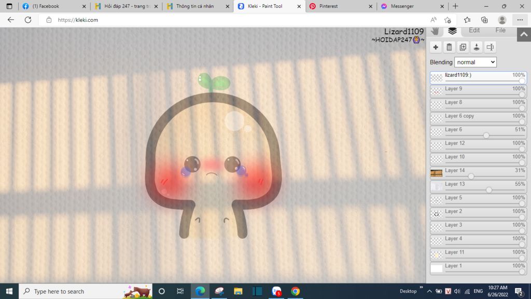The image size is (531, 299).
Task: Switch to the File tab
Action: pyautogui.click(x=500, y=30)
